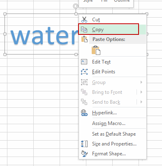Click the blue water WordArt text
Viewport: 162px width, 166px height.
pyautogui.click(x=44, y=36)
